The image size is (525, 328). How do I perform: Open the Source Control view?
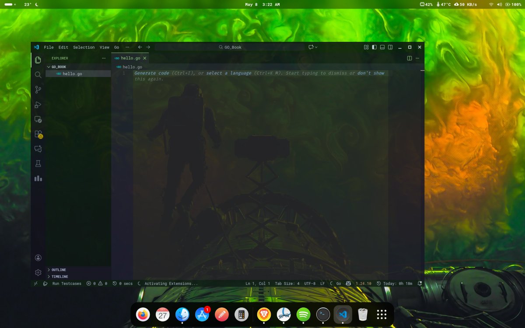pos(38,90)
